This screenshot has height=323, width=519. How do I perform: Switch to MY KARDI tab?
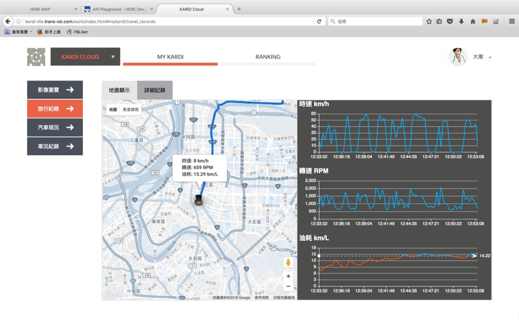pyautogui.click(x=170, y=57)
